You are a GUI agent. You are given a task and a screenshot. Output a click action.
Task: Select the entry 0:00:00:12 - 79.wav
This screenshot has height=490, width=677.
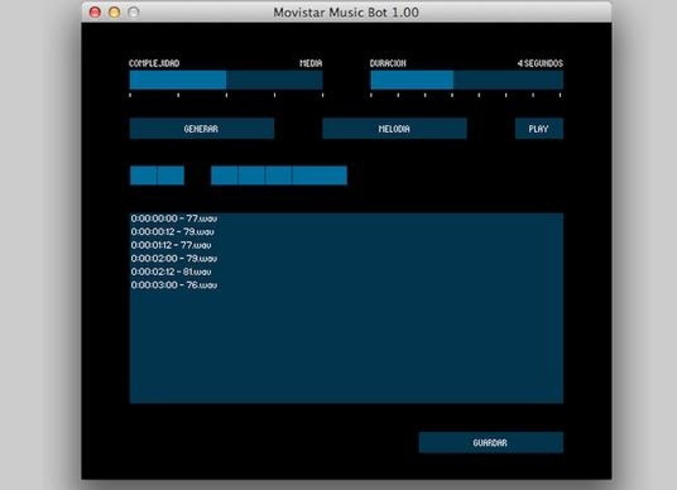(173, 232)
